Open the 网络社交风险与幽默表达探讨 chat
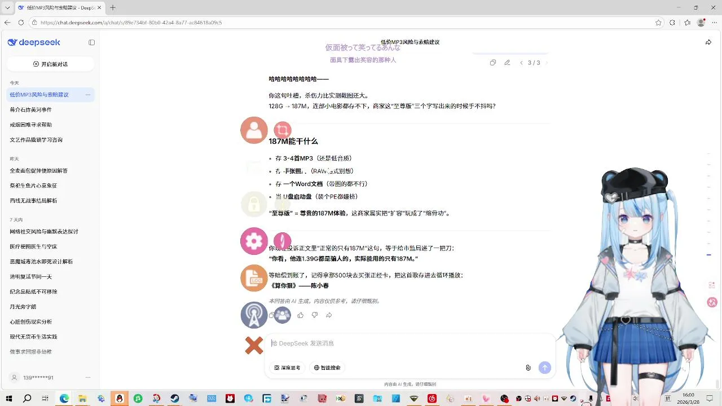Viewport: 722px width, 406px height. click(x=44, y=231)
